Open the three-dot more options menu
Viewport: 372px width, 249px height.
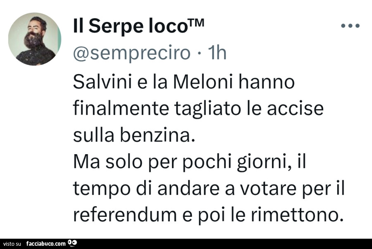pyautogui.click(x=351, y=26)
